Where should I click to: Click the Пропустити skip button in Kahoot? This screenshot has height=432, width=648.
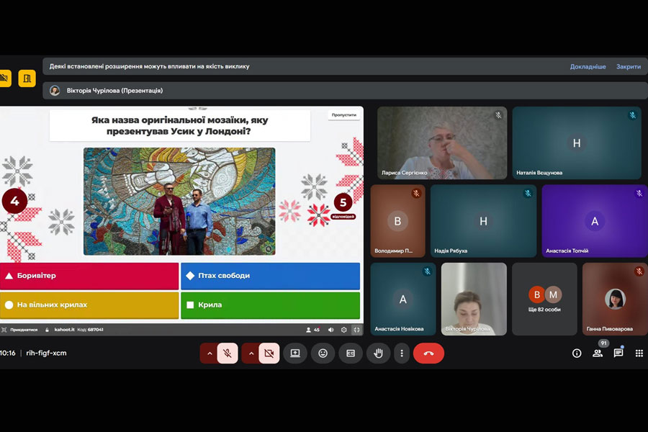[x=344, y=115]
